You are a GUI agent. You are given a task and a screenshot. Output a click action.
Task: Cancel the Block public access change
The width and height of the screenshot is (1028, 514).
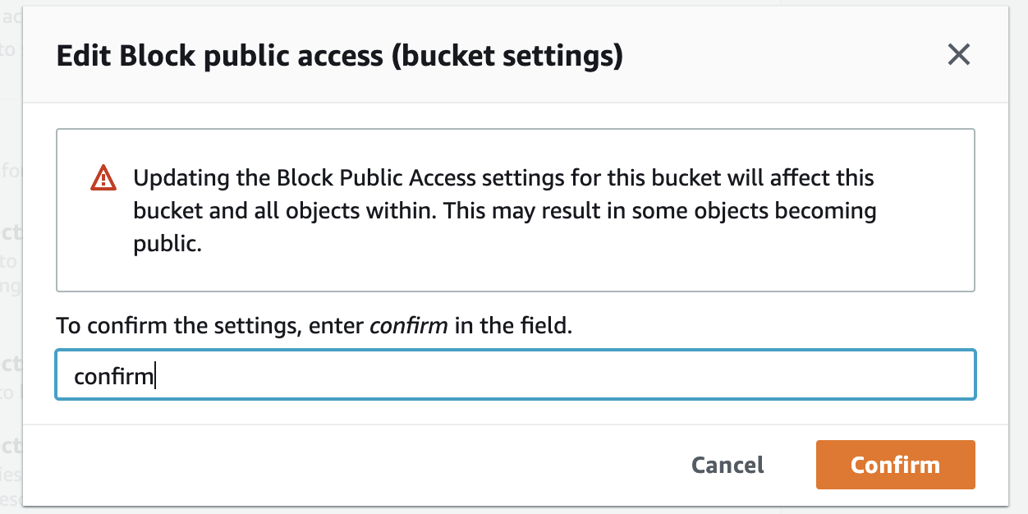coord(727,465)
